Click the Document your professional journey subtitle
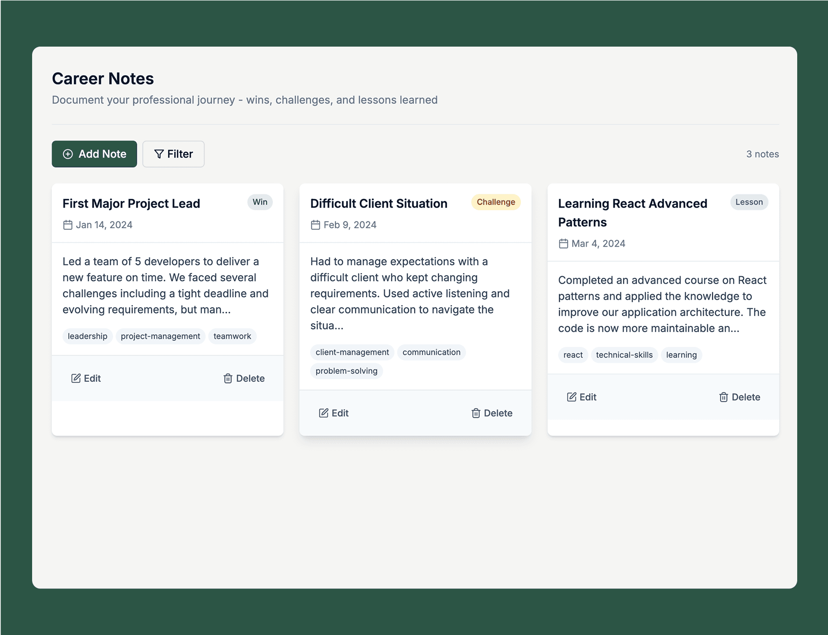Screen dimensions: 828x635 (245, 100)
